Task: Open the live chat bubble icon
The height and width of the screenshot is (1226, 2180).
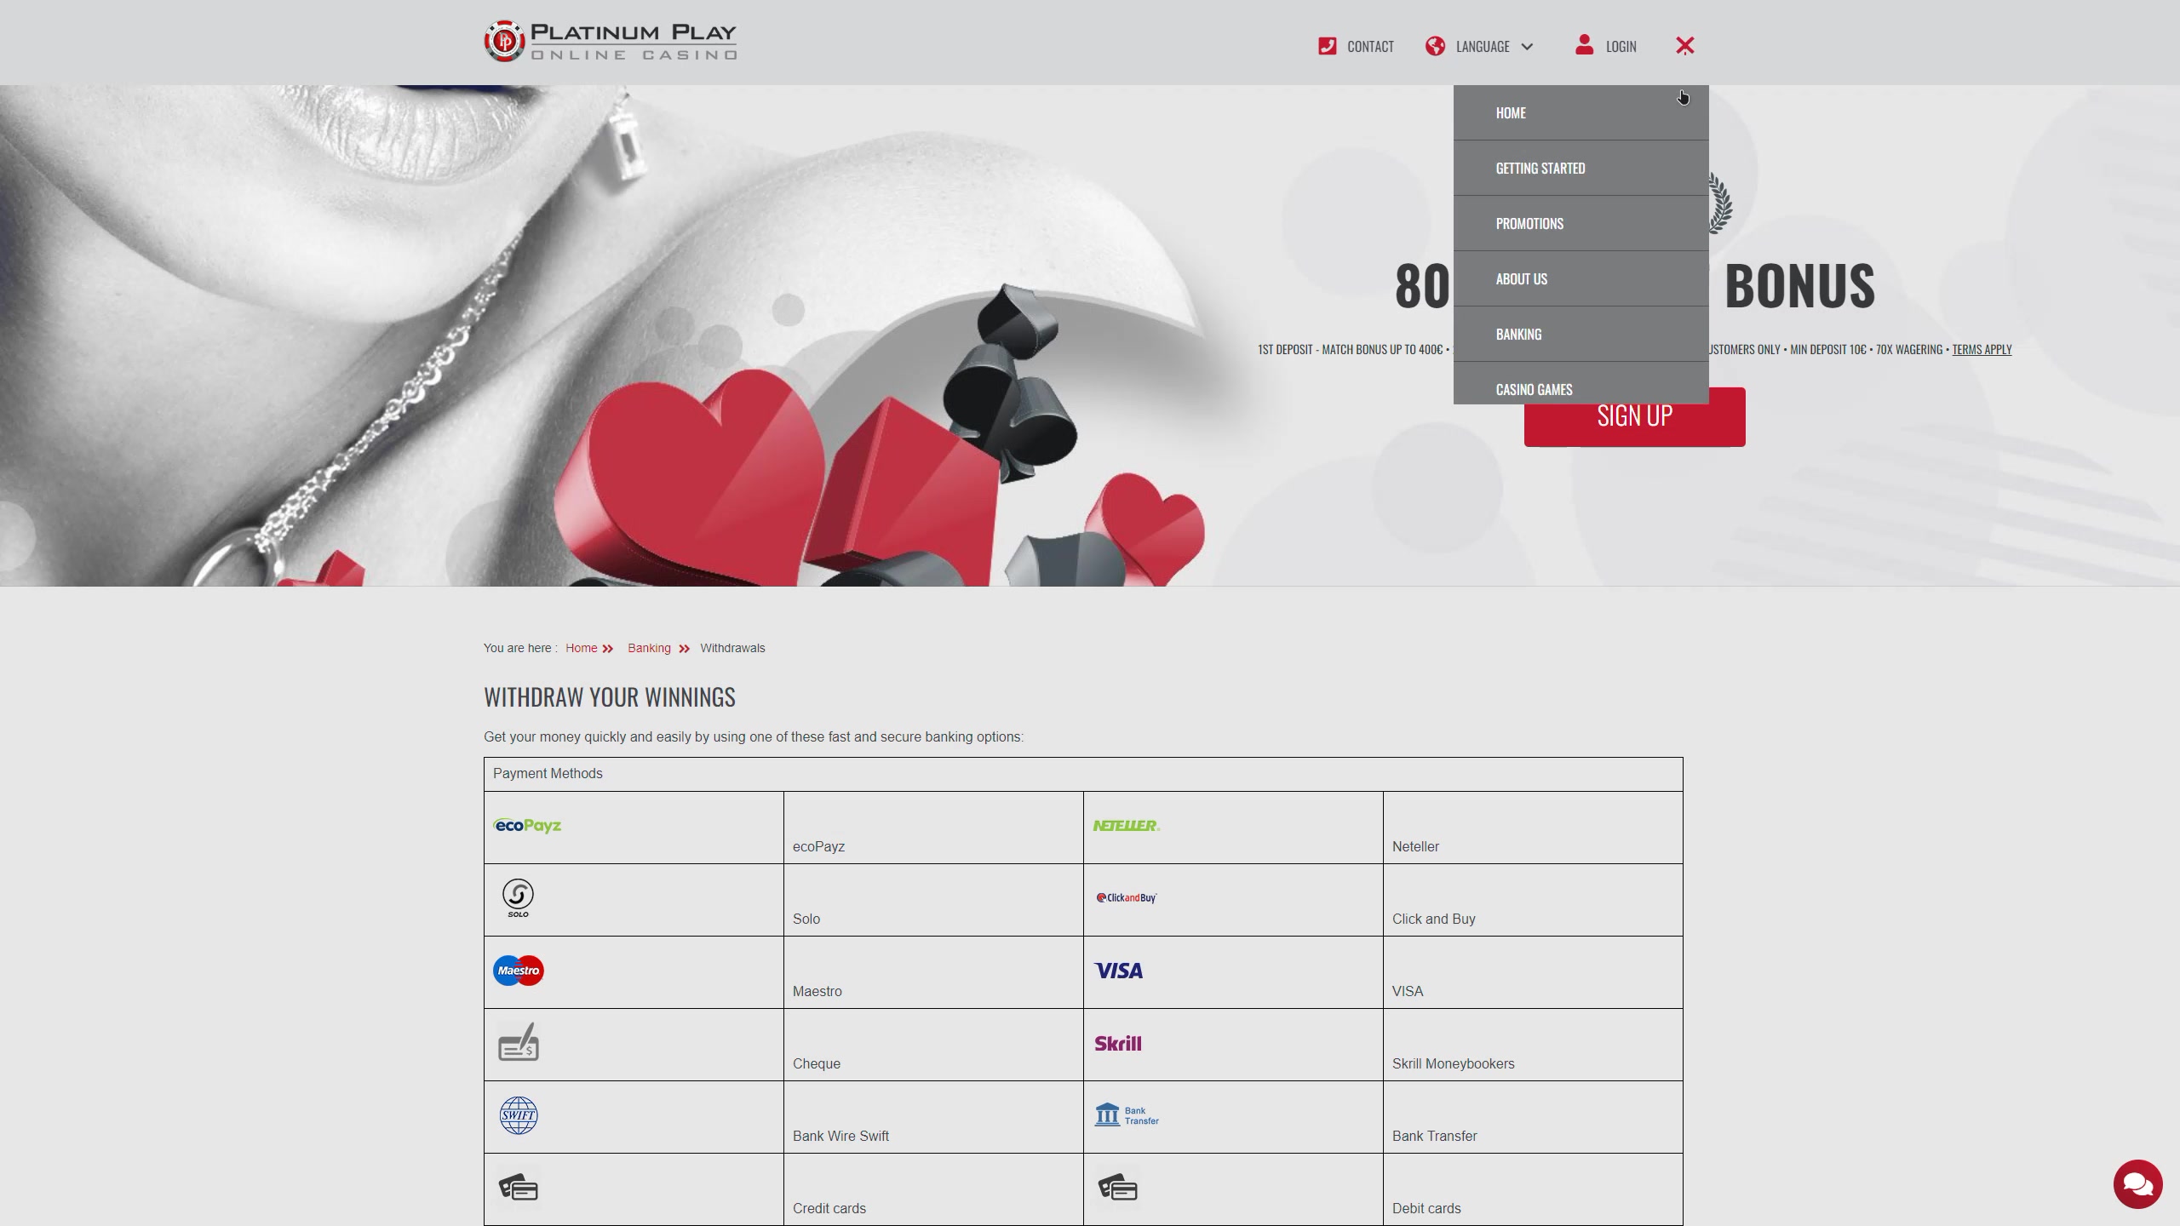Action: pos(2137,1184)
